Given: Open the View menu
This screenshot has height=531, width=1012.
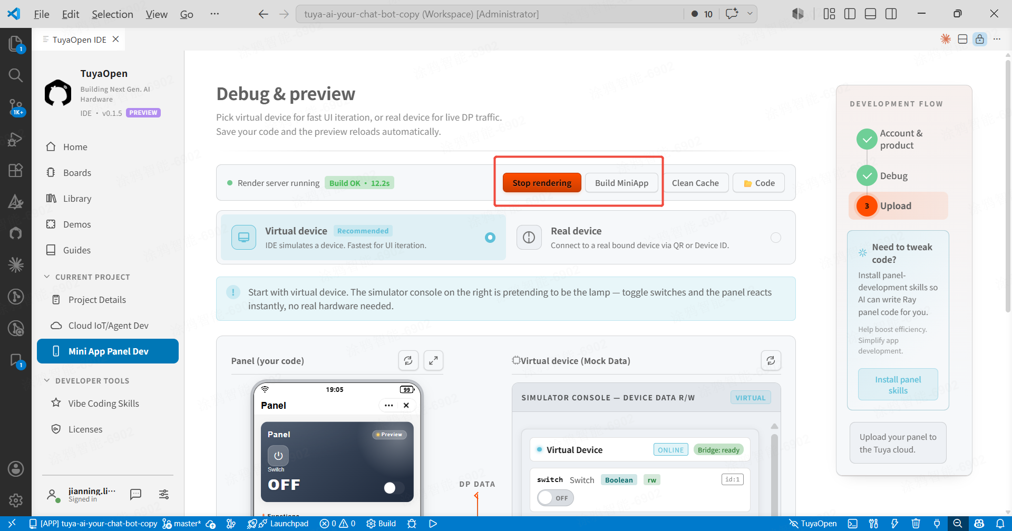Looking at the screenshot, I should click(157, 14).
